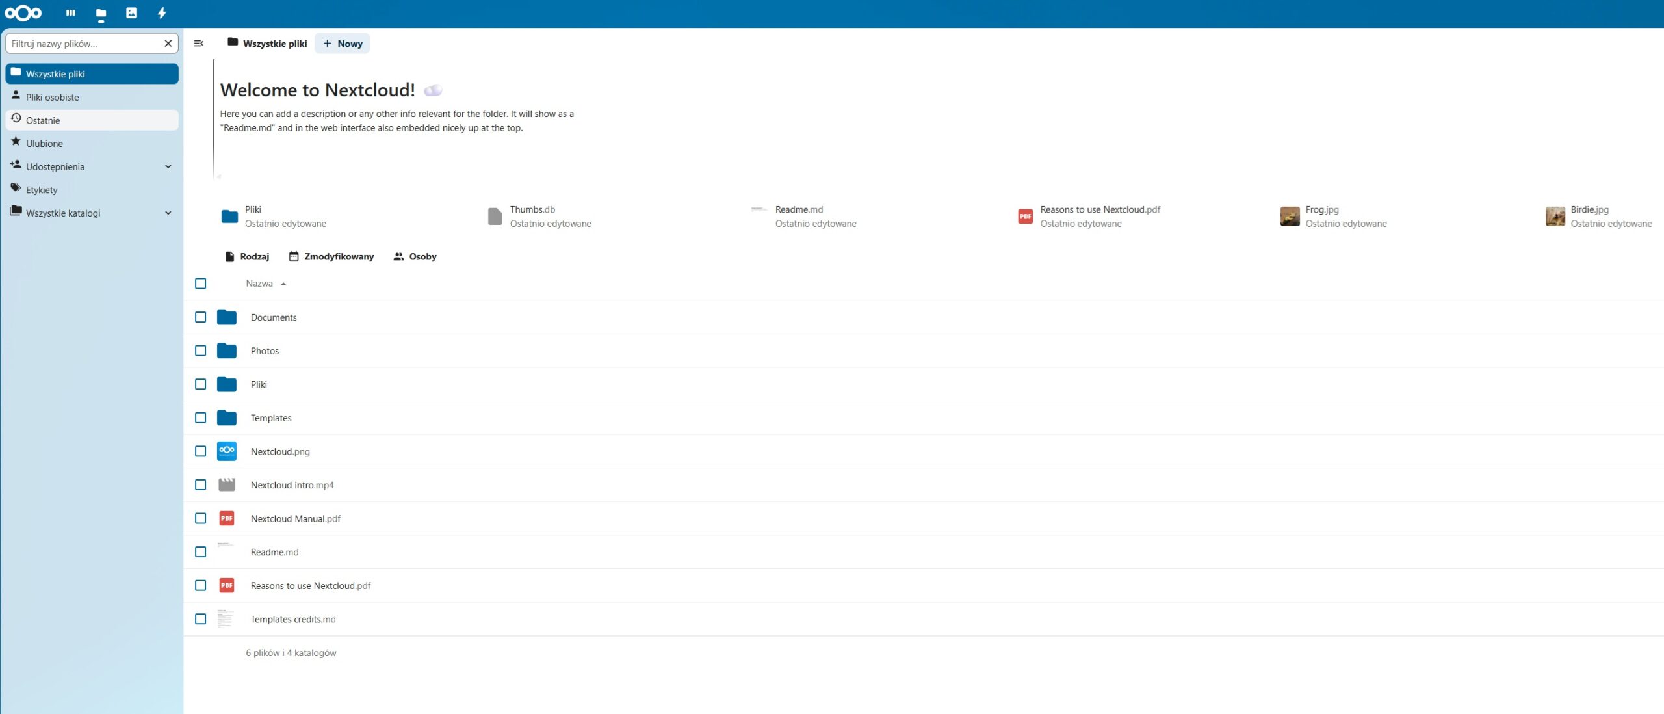Open the Nextcloud intro.mp4 file name
Image resolution: width=1664 pixels, height=714 pixels.
pos(292,485)
